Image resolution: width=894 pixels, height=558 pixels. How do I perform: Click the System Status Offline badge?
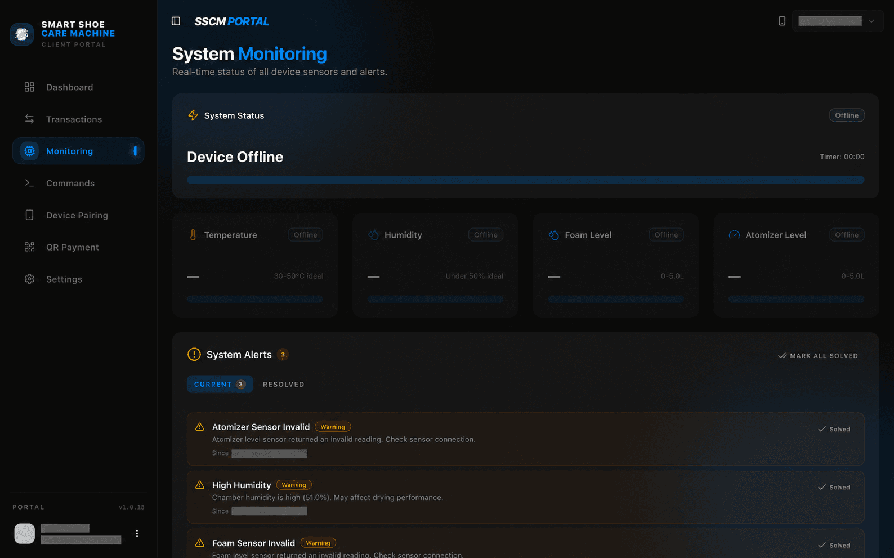pos(846,115)
